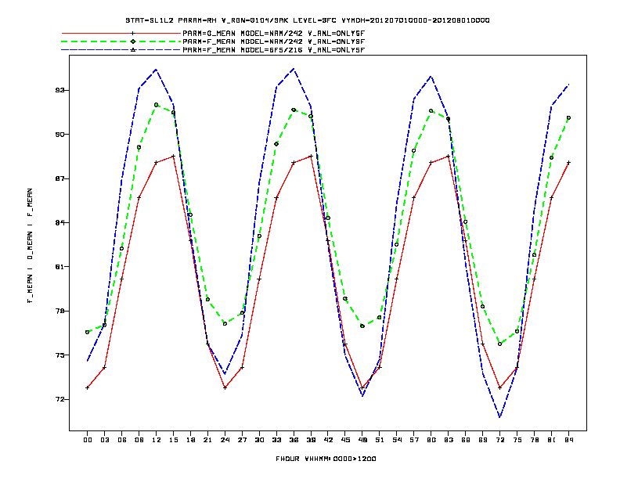Click the x-axis tick label 54

[x=397, y=440]
